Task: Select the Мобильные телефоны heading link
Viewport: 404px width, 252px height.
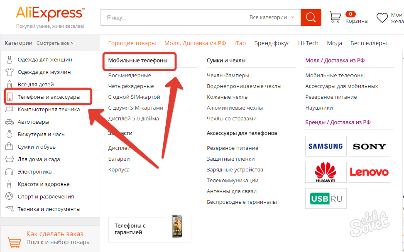Action: (x=138, y=61)
